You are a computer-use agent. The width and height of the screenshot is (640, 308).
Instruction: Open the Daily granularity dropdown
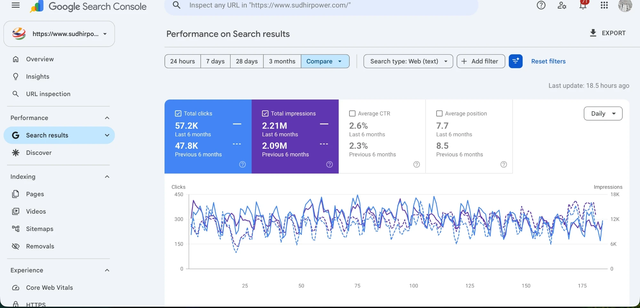coord(603,114)
